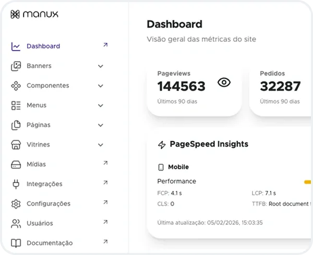This screenshot has width=313, height=255.
Task: Click the Performance score progress bar
Action: click(308, 182)
